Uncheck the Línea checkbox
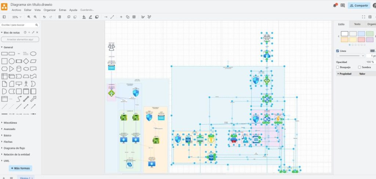Image resolution: width=376 pixels, height=179 pixels. point(338,51)
